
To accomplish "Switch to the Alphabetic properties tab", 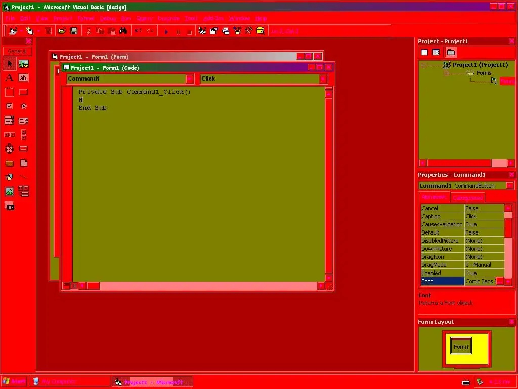I will [x=434, y=197].
